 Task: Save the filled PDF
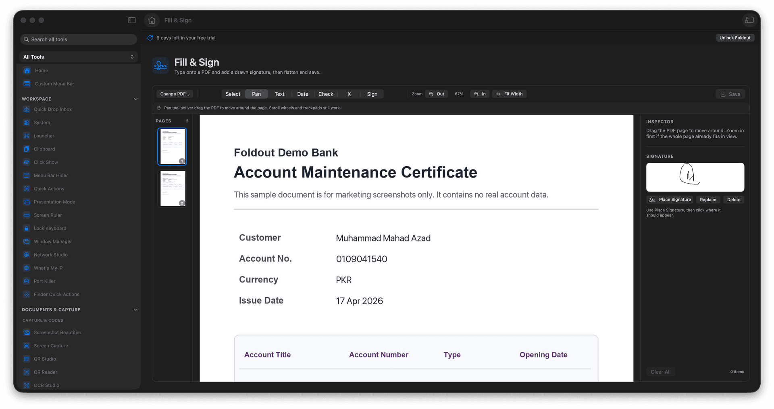click(x=730, y=94)
